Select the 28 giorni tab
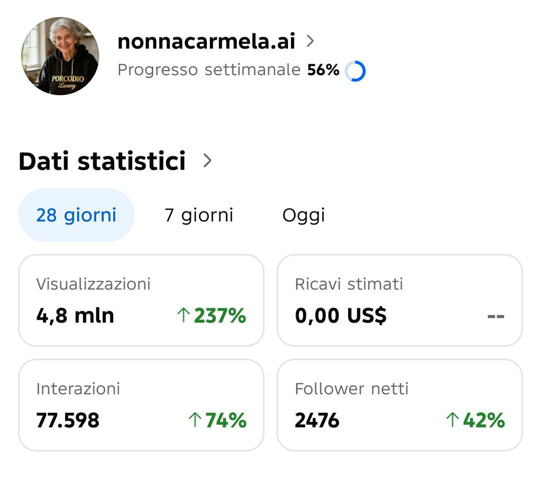Image resolution: width=541 pixels, height=490 pixels. point(76,215)
